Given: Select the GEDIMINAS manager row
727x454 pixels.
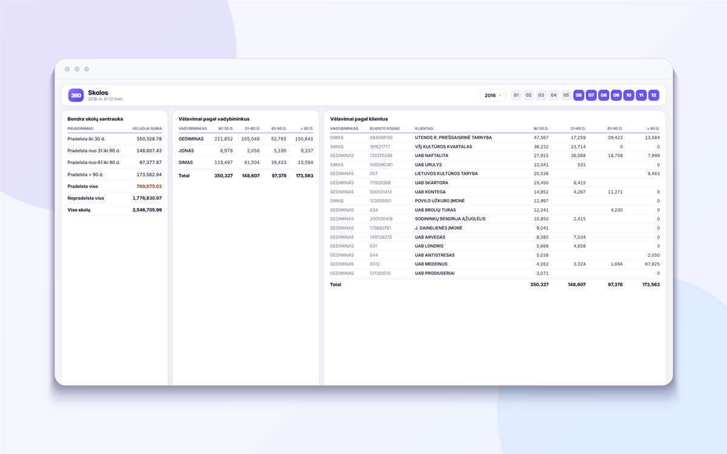Looking at the screenshot, I should pyautogui.click(x=246, y=139).
